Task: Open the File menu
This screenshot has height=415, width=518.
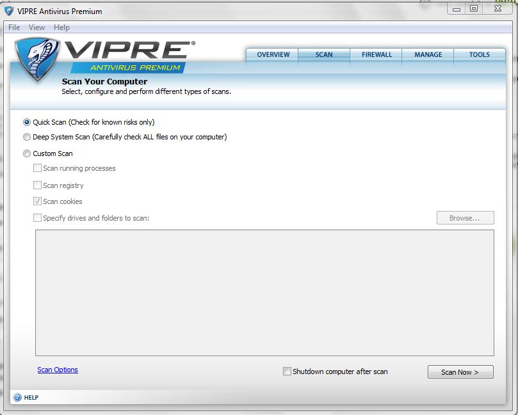Action: 14,27
